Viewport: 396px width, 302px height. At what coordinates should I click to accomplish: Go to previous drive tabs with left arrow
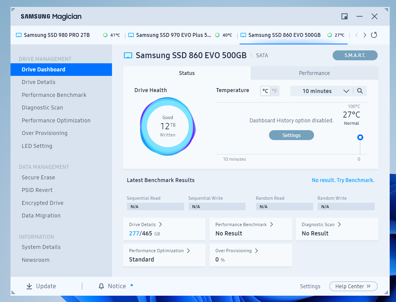(x=357, y=35)
